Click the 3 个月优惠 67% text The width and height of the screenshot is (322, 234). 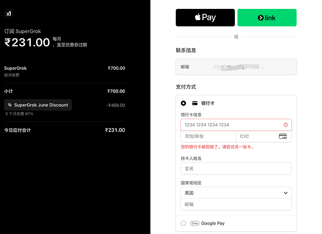coord(19,114)
